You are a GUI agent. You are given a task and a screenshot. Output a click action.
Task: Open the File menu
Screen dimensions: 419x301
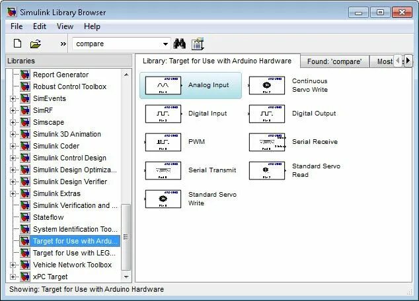tap(17, 26)
